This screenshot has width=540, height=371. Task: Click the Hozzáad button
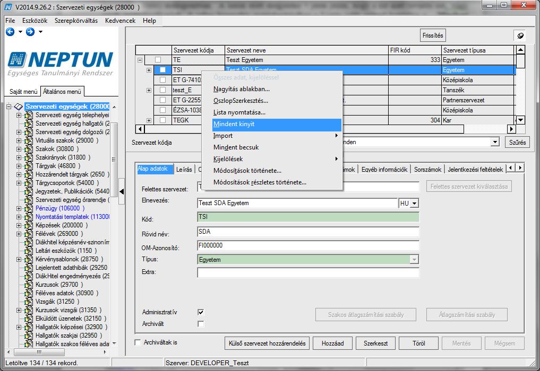pos(333,343)
